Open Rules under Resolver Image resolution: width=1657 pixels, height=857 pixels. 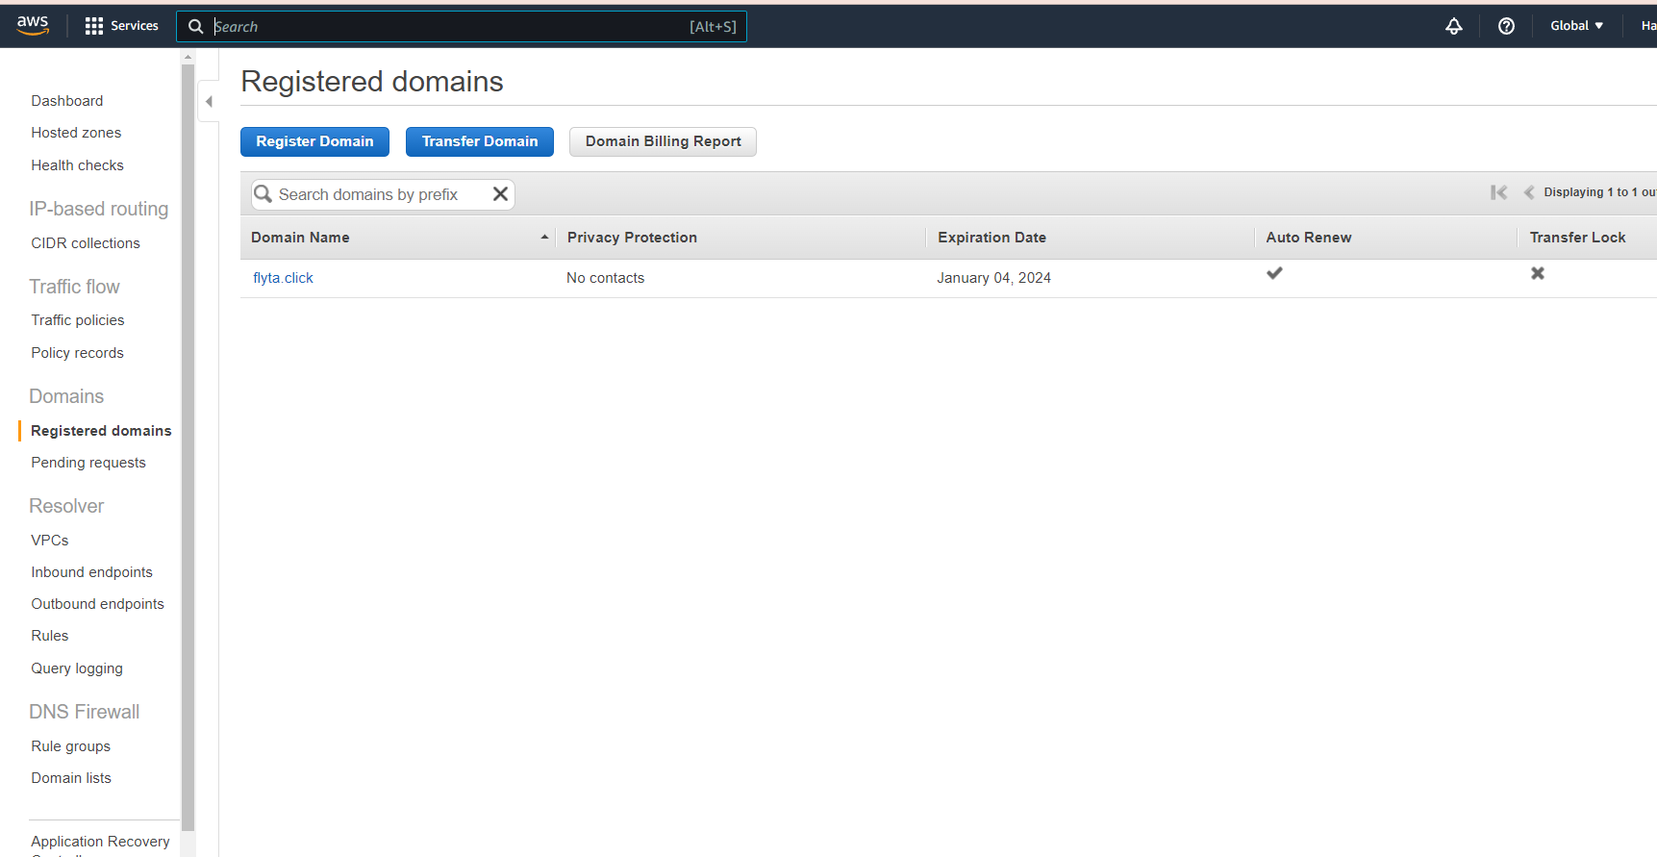(x=49, y=636)
